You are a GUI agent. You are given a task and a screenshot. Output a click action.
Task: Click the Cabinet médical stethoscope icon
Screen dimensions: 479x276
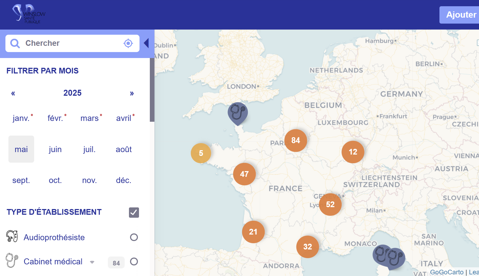[12, 260]
